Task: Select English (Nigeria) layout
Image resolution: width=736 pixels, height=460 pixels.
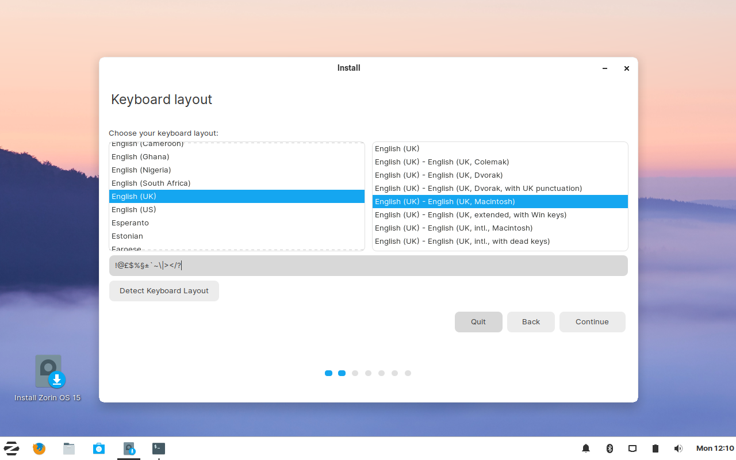Action: point(237,170)
